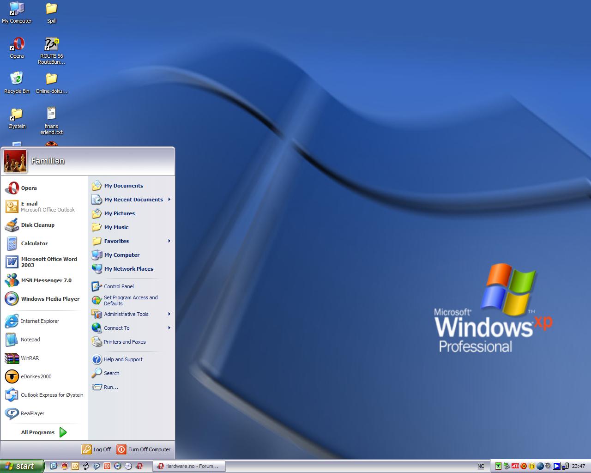Expand the My Recent Documents submenu
The height and width of the screenshot is (473, 591).
pyautogui.click(x=133, y=200)
